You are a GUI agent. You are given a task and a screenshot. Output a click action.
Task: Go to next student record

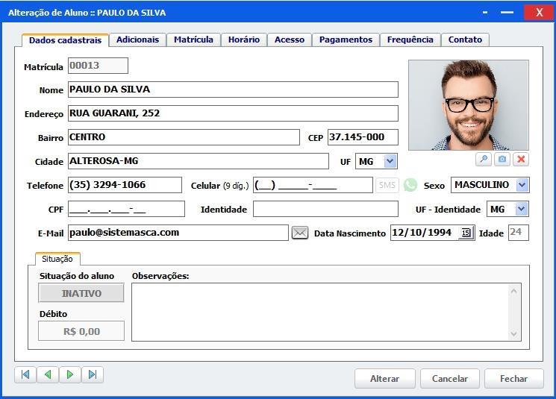coord(70,375)
